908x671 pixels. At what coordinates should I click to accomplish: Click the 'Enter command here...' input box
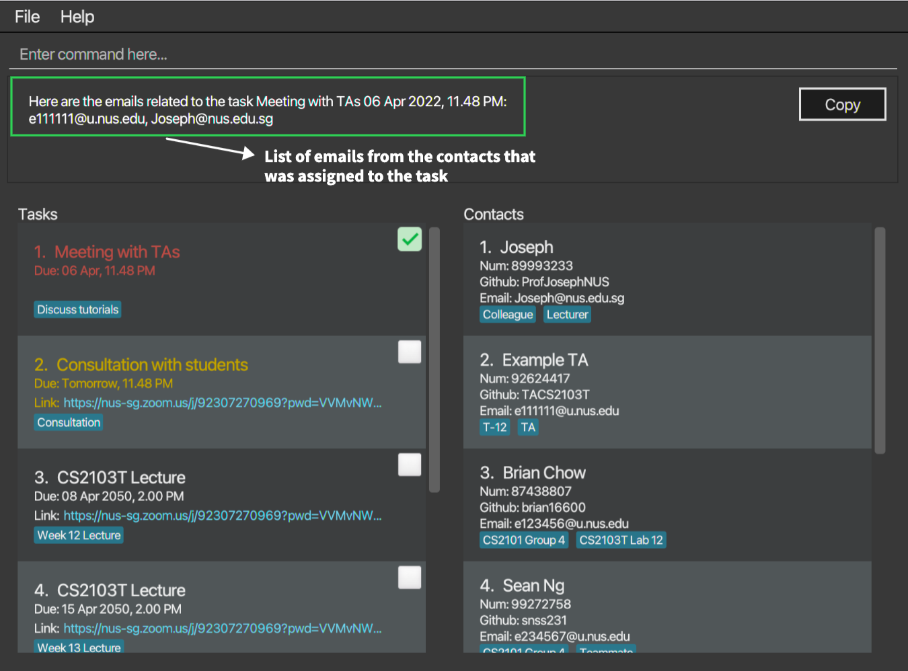453,54
